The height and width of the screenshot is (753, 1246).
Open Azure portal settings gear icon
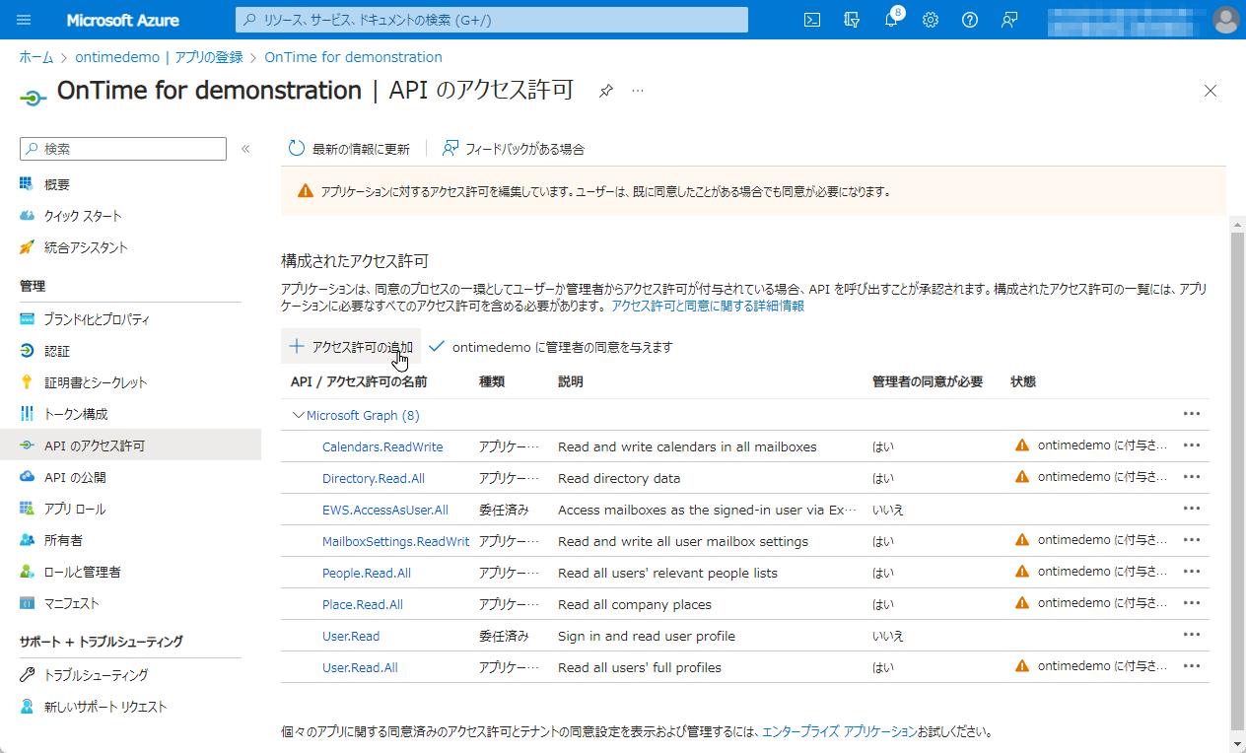coord(930,20)
